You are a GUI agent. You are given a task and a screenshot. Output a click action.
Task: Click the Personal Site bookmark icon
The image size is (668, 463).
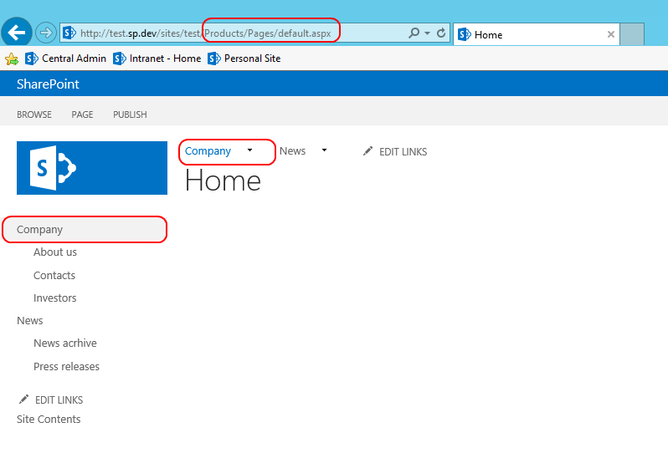(213, 59)
